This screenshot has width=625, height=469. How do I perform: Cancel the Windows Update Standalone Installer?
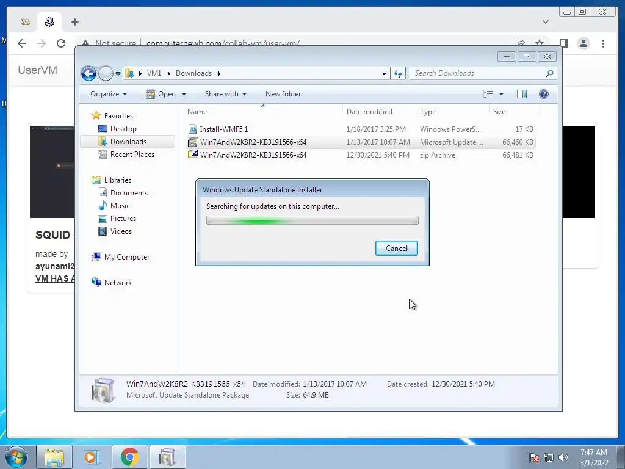click(397, 248)
